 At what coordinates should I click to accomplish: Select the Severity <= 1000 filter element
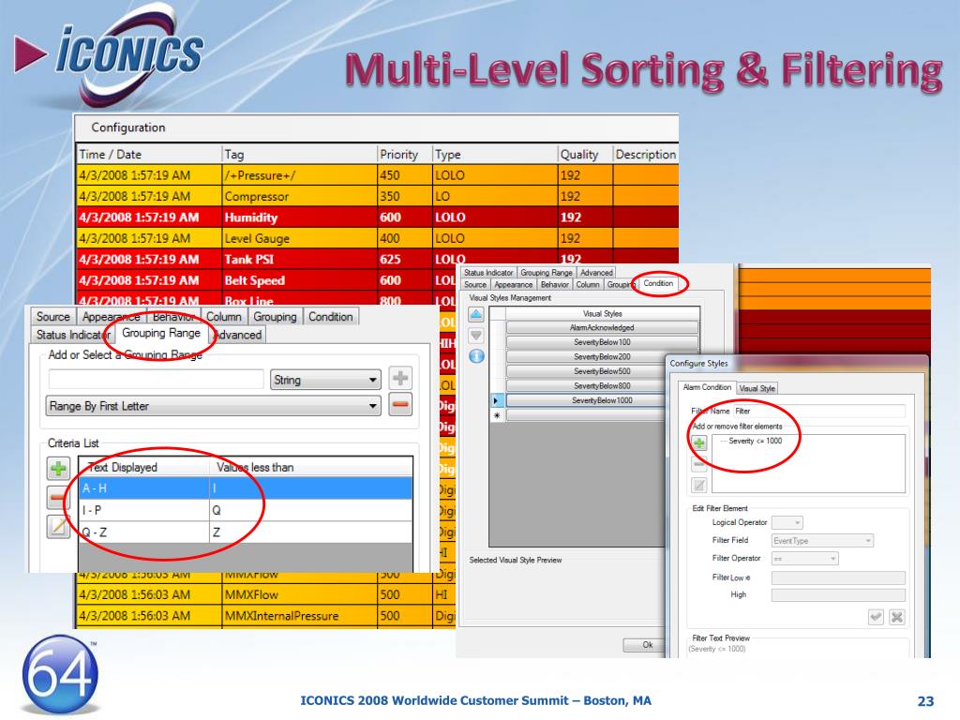(756, 441)
